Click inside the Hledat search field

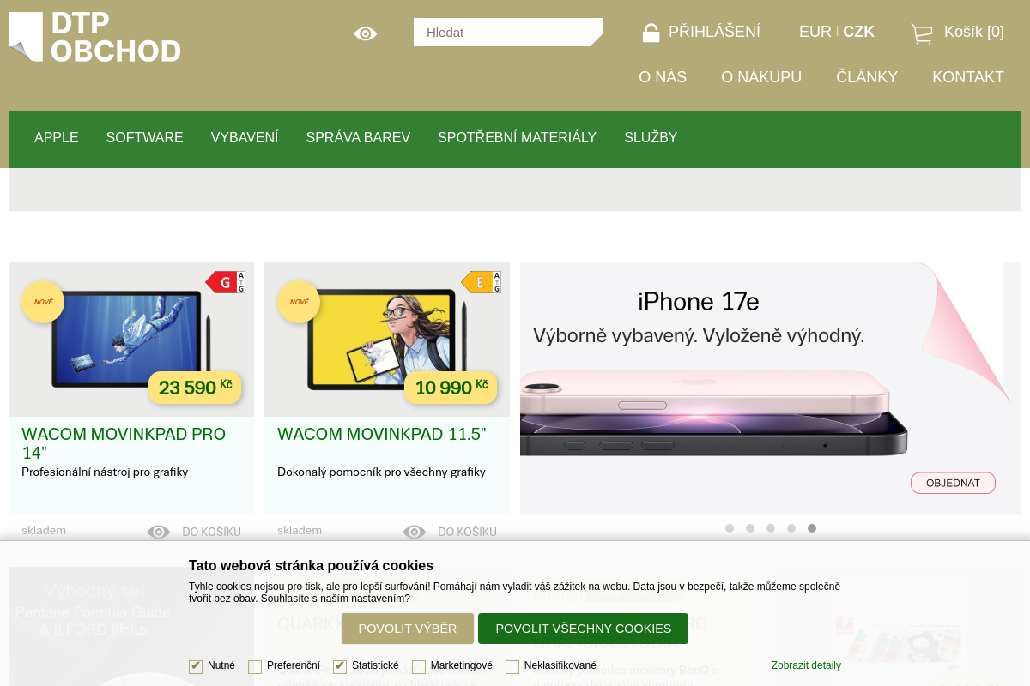(506, 33)
